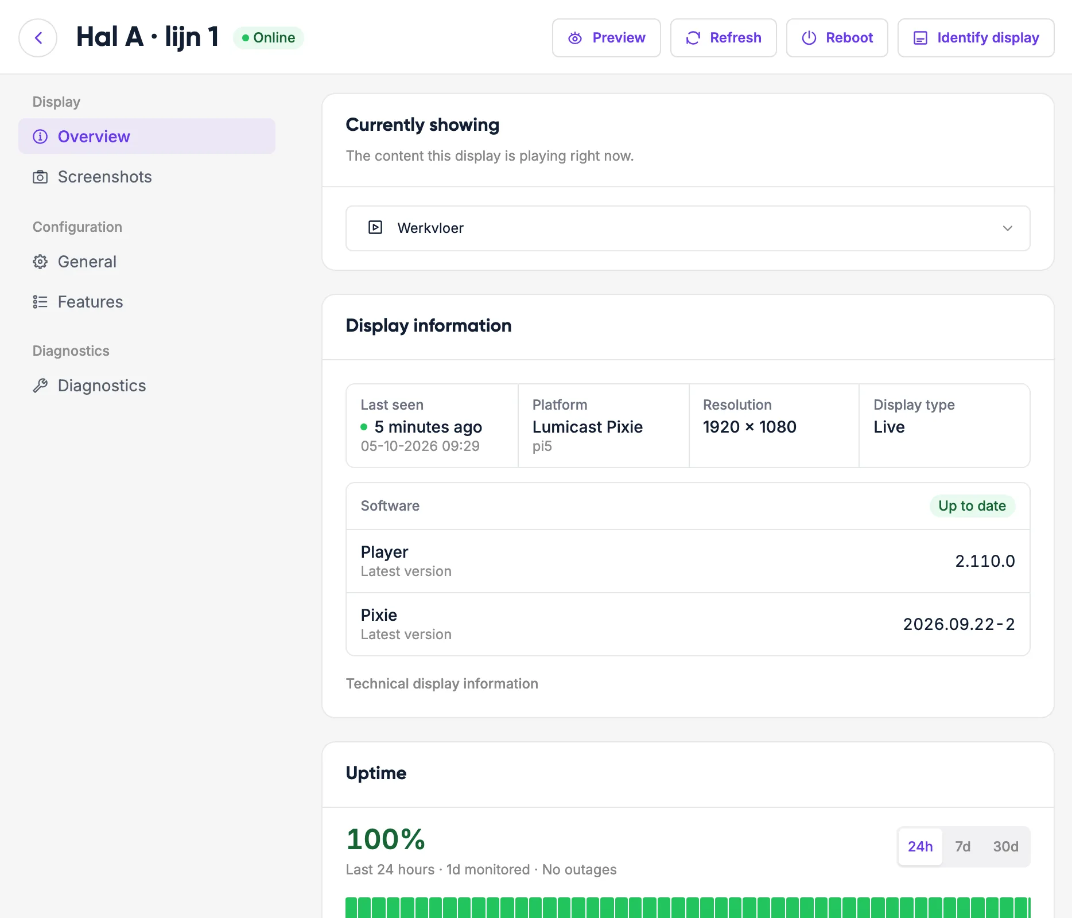Click the Reboot button label
1072x918 pixels.
pos(849,38)
